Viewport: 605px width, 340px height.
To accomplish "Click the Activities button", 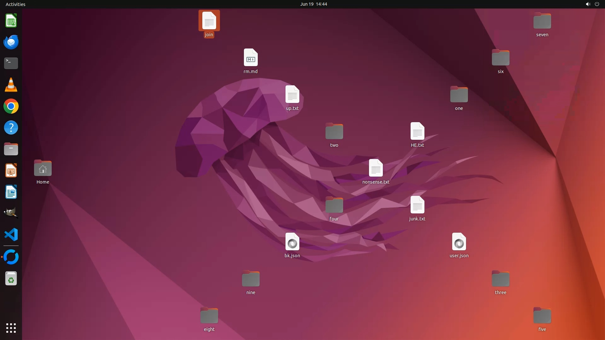I will pos(15,4).
